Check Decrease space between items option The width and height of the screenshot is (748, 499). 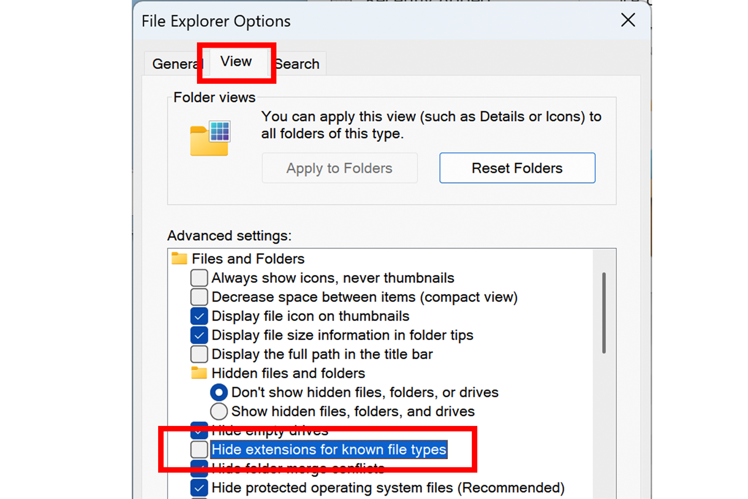click(x=199, y=297)
